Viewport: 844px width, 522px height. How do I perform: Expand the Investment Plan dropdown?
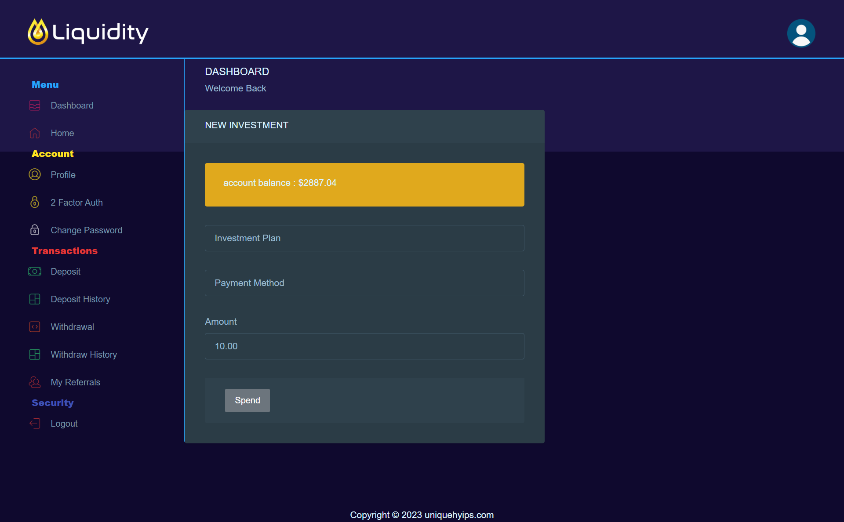coord(364,238)
